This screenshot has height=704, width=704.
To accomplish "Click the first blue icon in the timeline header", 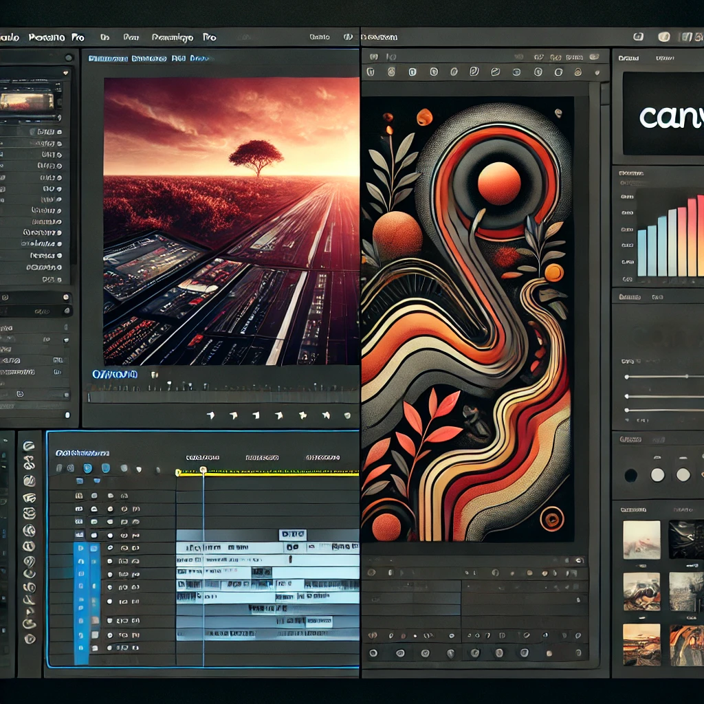I will 87,468.
